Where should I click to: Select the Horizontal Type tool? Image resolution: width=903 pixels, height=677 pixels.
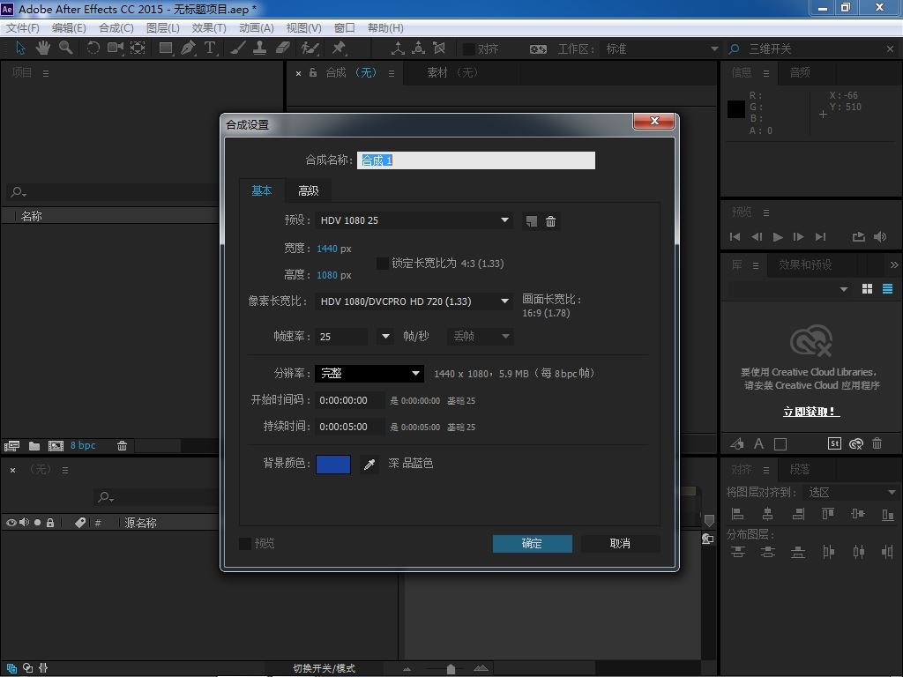click(210, 48)
